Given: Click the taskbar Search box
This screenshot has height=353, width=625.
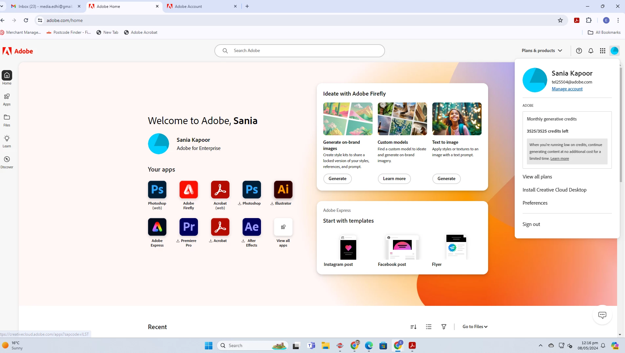Looking at the screenshot, I should click(x=252, y=345).
